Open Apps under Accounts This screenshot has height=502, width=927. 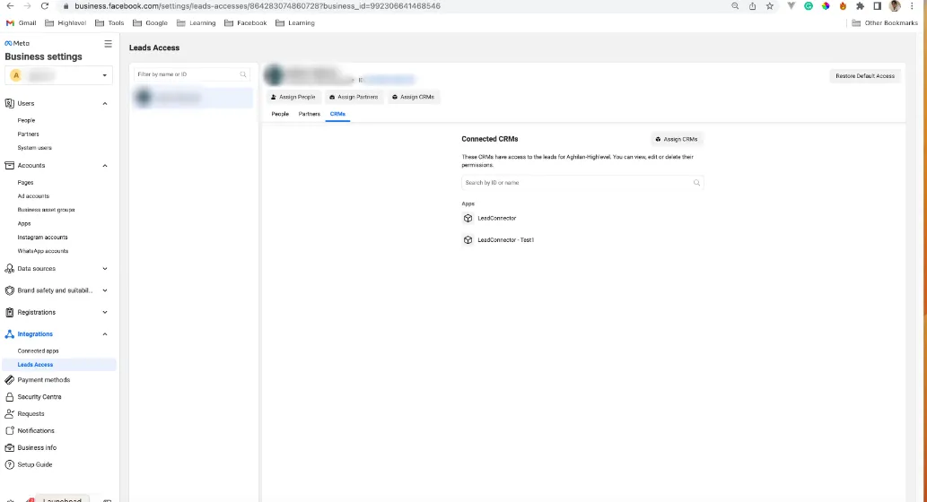(x=24, y=224)
